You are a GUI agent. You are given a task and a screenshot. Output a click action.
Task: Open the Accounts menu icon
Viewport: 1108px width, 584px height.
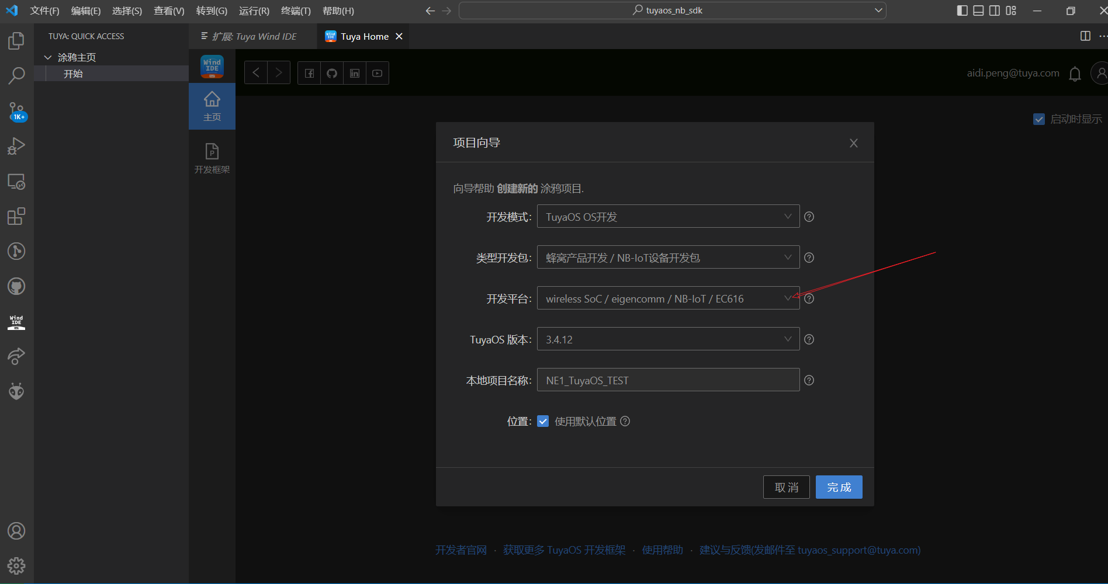tap(16, 531)
